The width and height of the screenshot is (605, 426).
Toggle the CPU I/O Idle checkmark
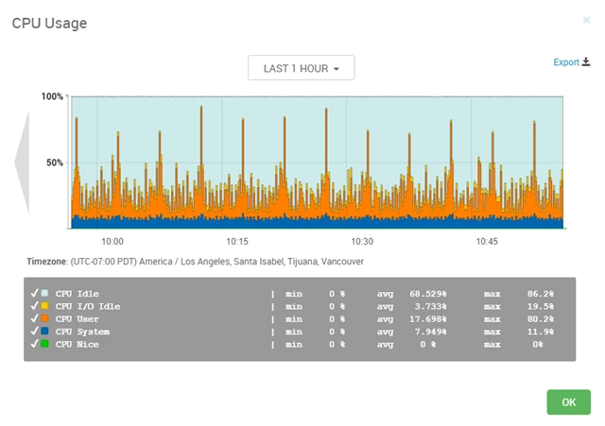click(x=34, y=306)
